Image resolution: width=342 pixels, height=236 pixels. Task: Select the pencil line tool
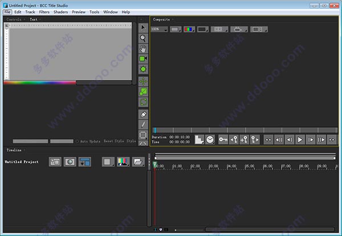143,124
